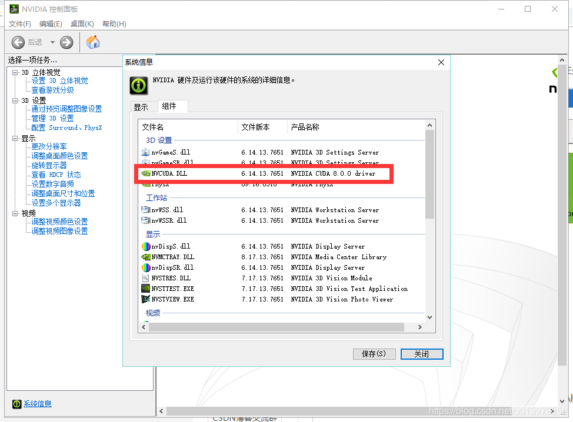Click the NVCUDA.DLL NVIDIA eye icon

(x=145, y=173)
